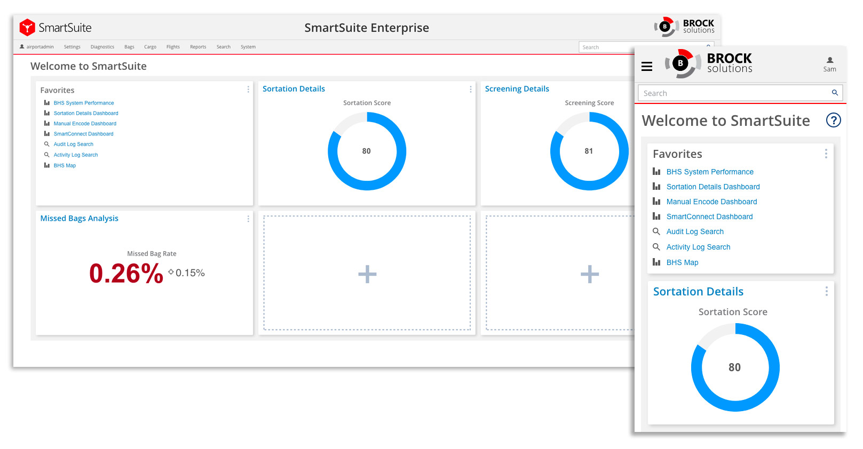Click the 0.15% target indicator
The image size is (863, 449).
[186, 272]
